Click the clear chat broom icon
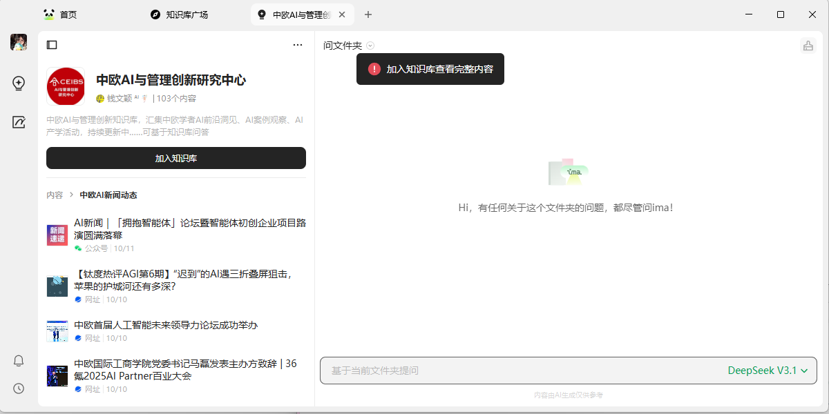The image size is (829, 414). (808, 46)
